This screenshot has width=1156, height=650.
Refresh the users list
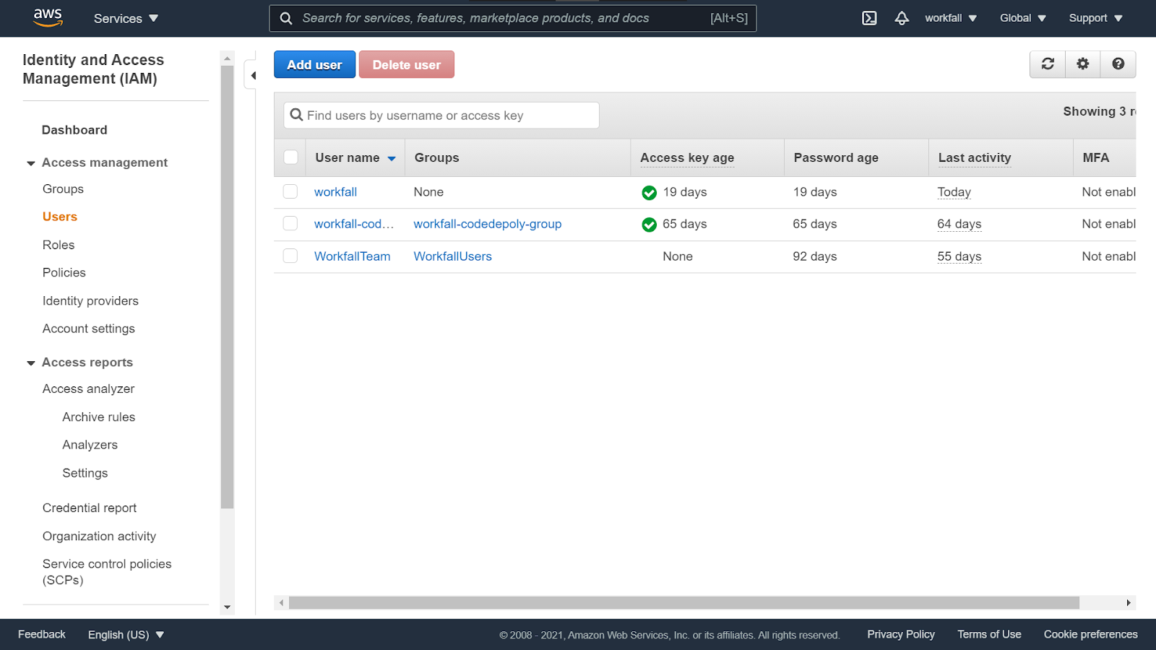coord(1048,64)
